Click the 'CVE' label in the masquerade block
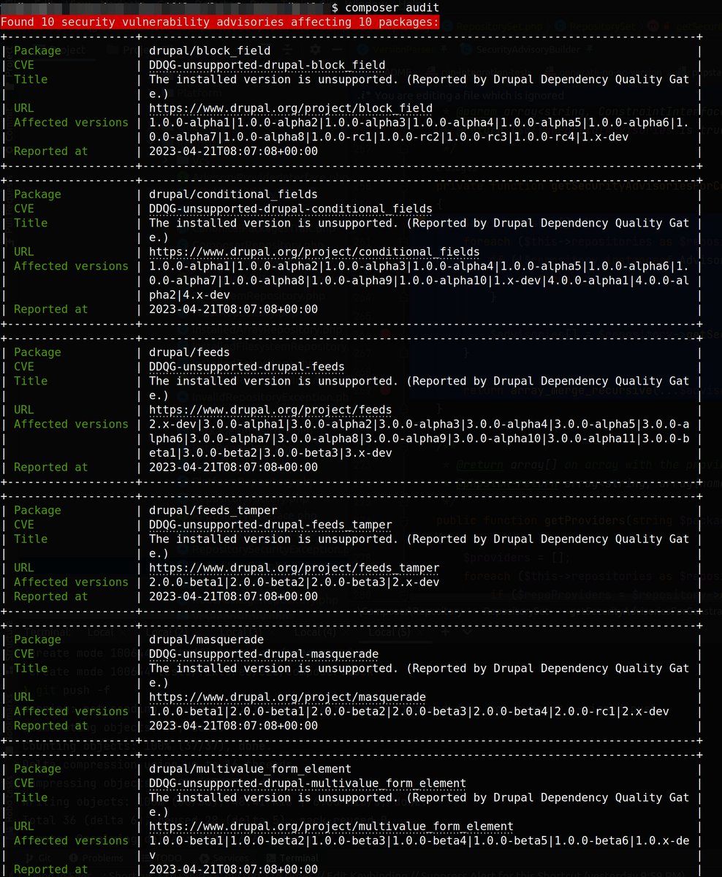 [x=24, y=653]
